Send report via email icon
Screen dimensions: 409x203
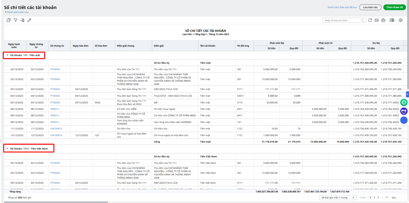(377, 20)
